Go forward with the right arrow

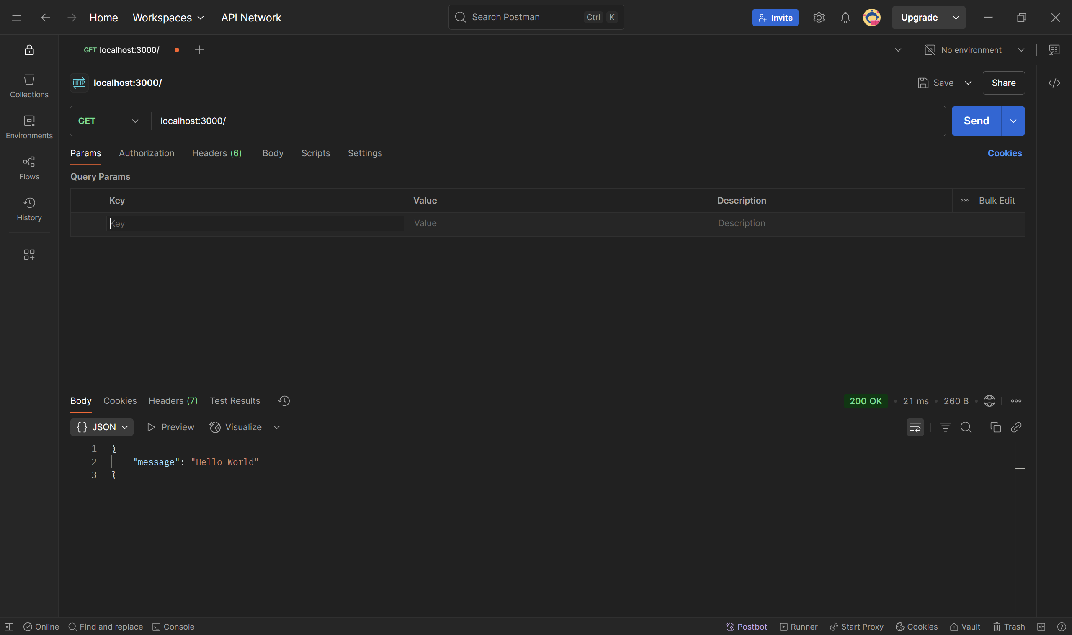pos(72,18)
